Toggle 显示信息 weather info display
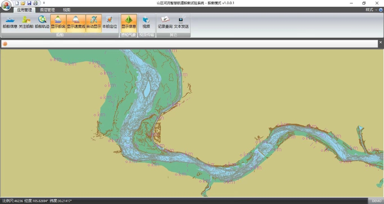The image size is (384, 204). pyautogui.click(x=129, y=23)
